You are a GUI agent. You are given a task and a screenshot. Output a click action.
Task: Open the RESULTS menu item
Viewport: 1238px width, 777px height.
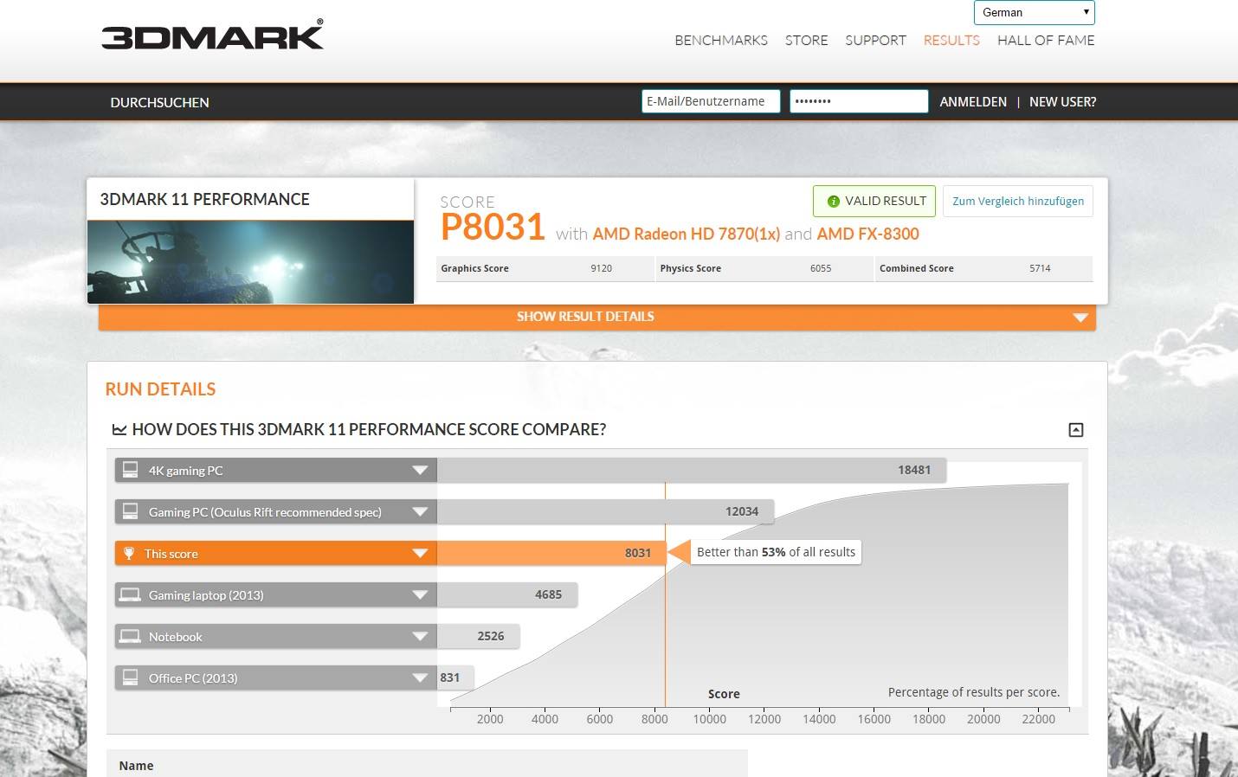tap(951, 40)
